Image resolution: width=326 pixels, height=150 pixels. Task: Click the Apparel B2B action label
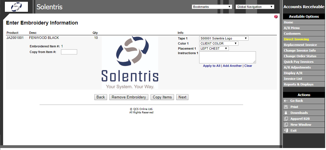pyautogui.click(x=300, y=119)
